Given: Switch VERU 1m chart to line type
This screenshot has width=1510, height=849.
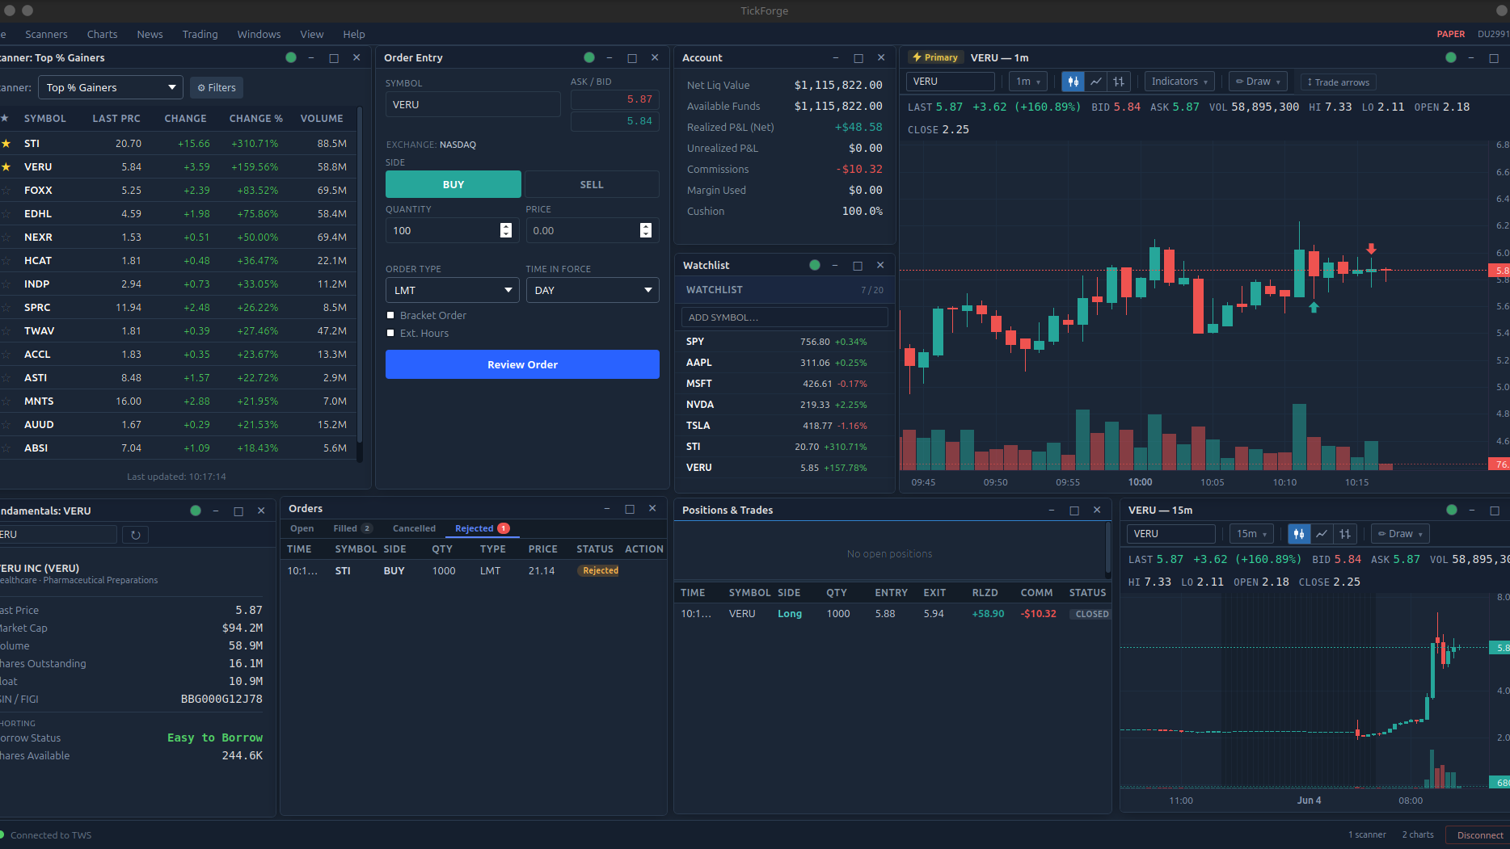Looking at the screenshot, I should (x=1096, y=82).
